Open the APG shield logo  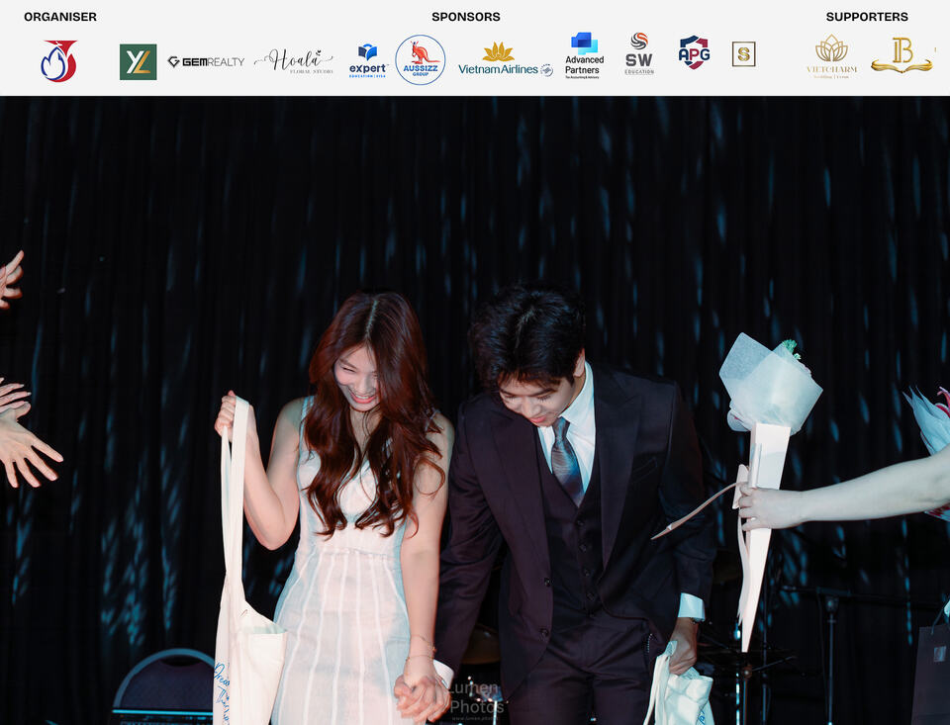(695, 52)
